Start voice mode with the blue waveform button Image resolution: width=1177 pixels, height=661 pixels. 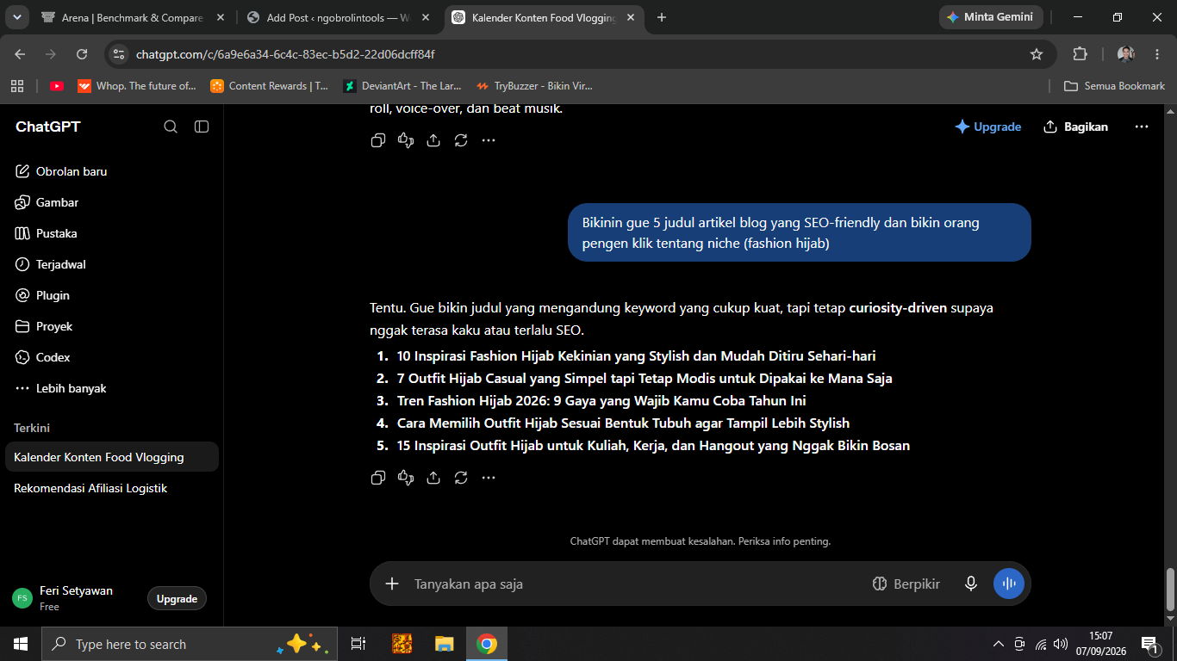(1009, 584)
